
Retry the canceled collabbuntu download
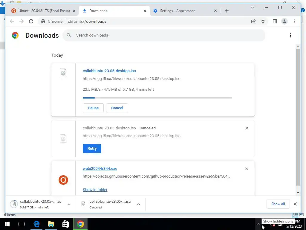(92, 149)
